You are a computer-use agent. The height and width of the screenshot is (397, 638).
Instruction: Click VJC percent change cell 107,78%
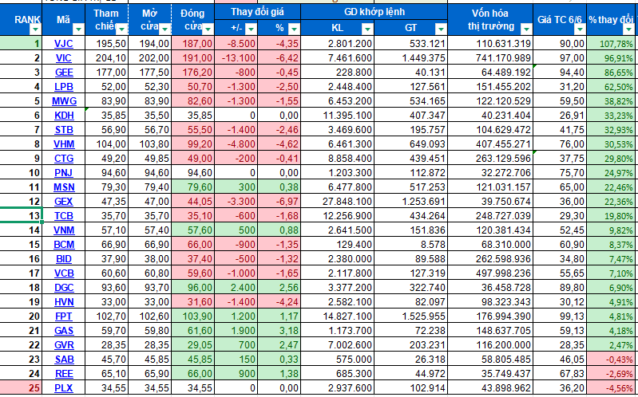[x=612, y=44]
